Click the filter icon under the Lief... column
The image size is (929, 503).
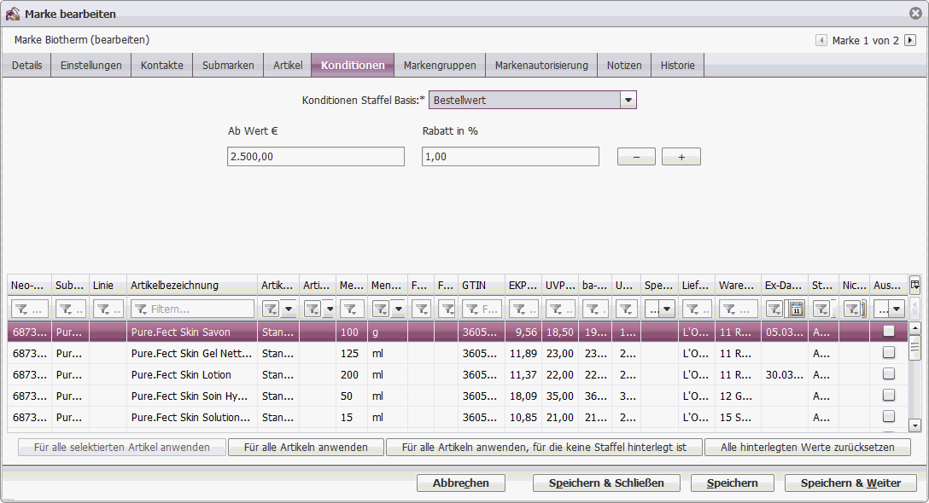pyautogui.click(x=692, y=309)
